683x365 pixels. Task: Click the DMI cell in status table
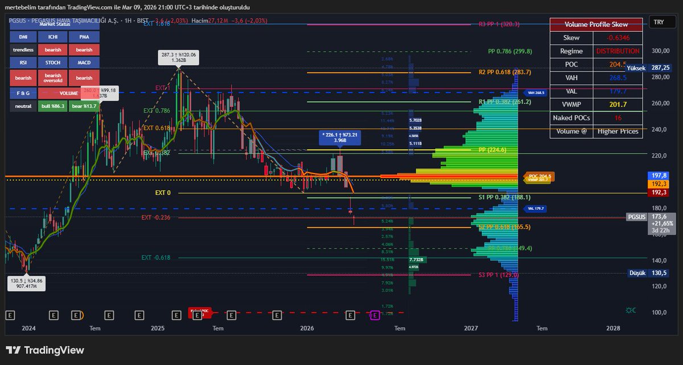pyautogui.click(x=23, y=36)
